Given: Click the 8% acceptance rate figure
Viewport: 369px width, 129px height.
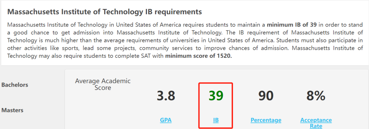Looking at the screenshot, I should (316, 96).
